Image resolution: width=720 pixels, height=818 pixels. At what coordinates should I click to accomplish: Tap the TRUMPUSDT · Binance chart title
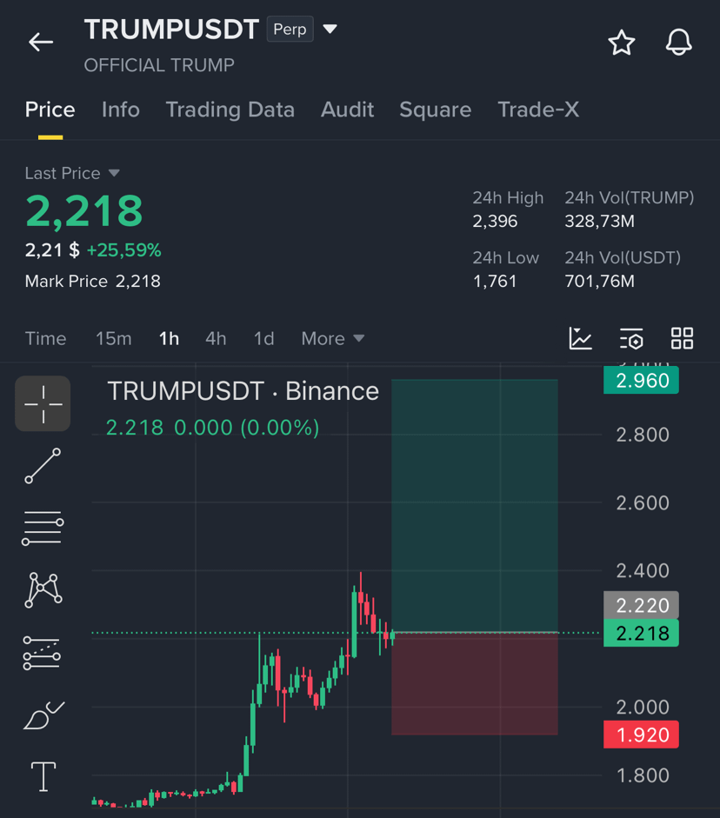pyautogui.click(x=243, y=390)
